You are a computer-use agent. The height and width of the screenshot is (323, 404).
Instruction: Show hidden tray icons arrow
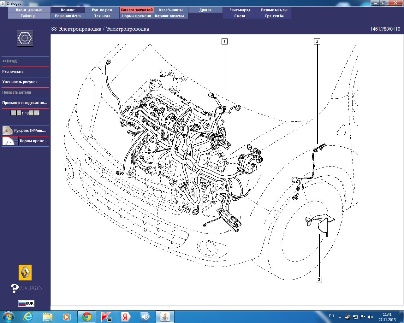[x=340, y=317]
